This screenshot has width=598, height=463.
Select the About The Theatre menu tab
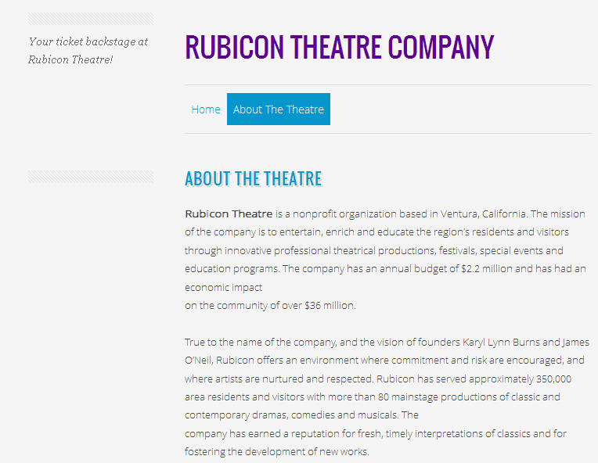[x=278, y=109]
